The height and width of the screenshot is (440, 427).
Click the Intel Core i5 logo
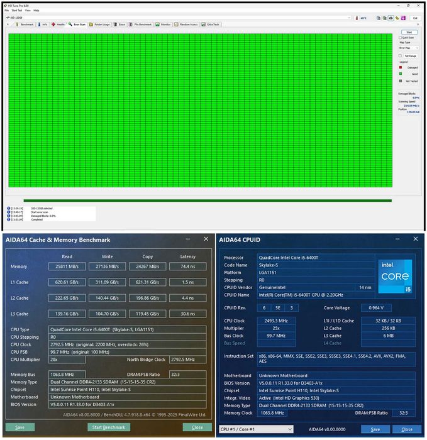pos(396,276)
